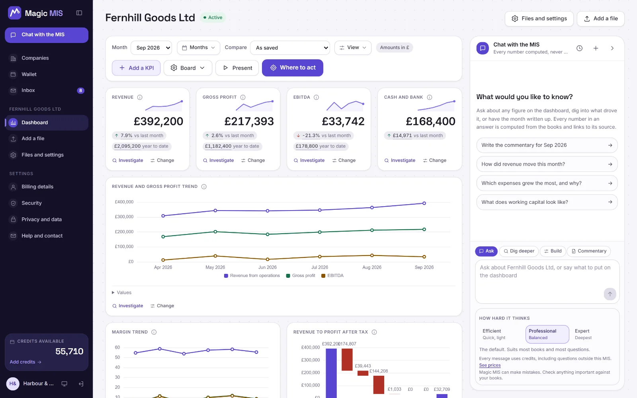Open the Months period dropdown
Viewport: 637px width, 398px height.
click(x=199, y=48)
